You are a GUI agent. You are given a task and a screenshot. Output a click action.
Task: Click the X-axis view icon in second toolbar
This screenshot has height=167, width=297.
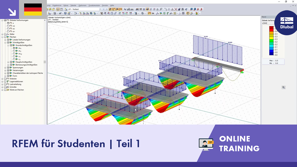coord(120,13)
